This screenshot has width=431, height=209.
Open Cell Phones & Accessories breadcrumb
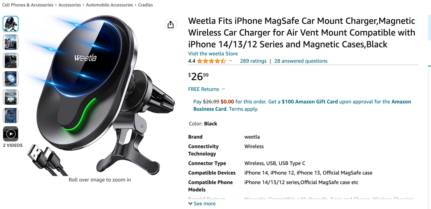tap(28, 5)
